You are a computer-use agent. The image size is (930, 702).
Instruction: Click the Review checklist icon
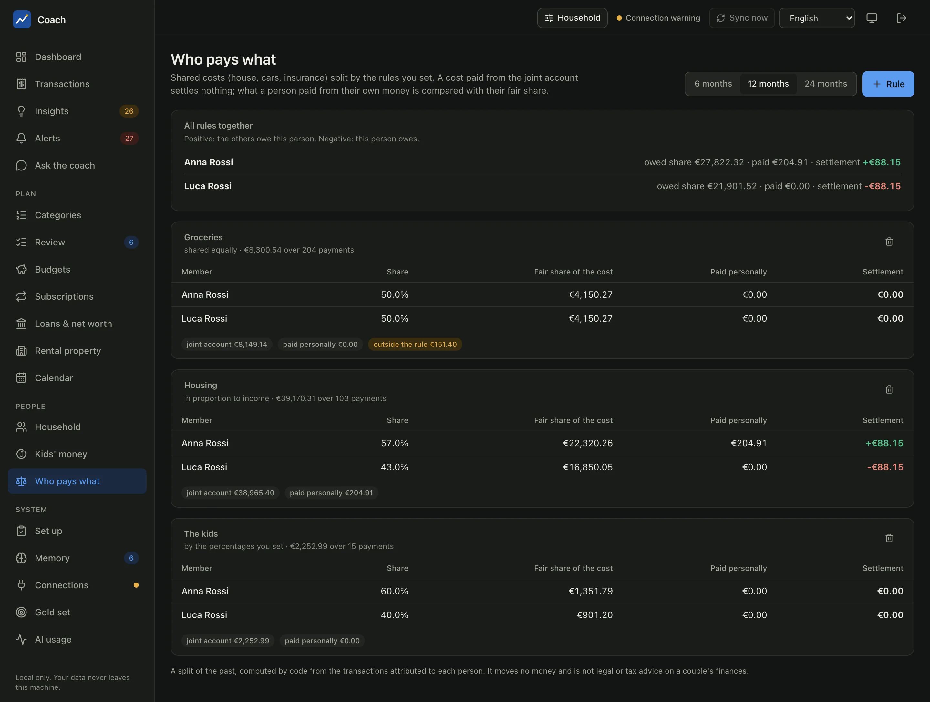(x=21, y=242)
